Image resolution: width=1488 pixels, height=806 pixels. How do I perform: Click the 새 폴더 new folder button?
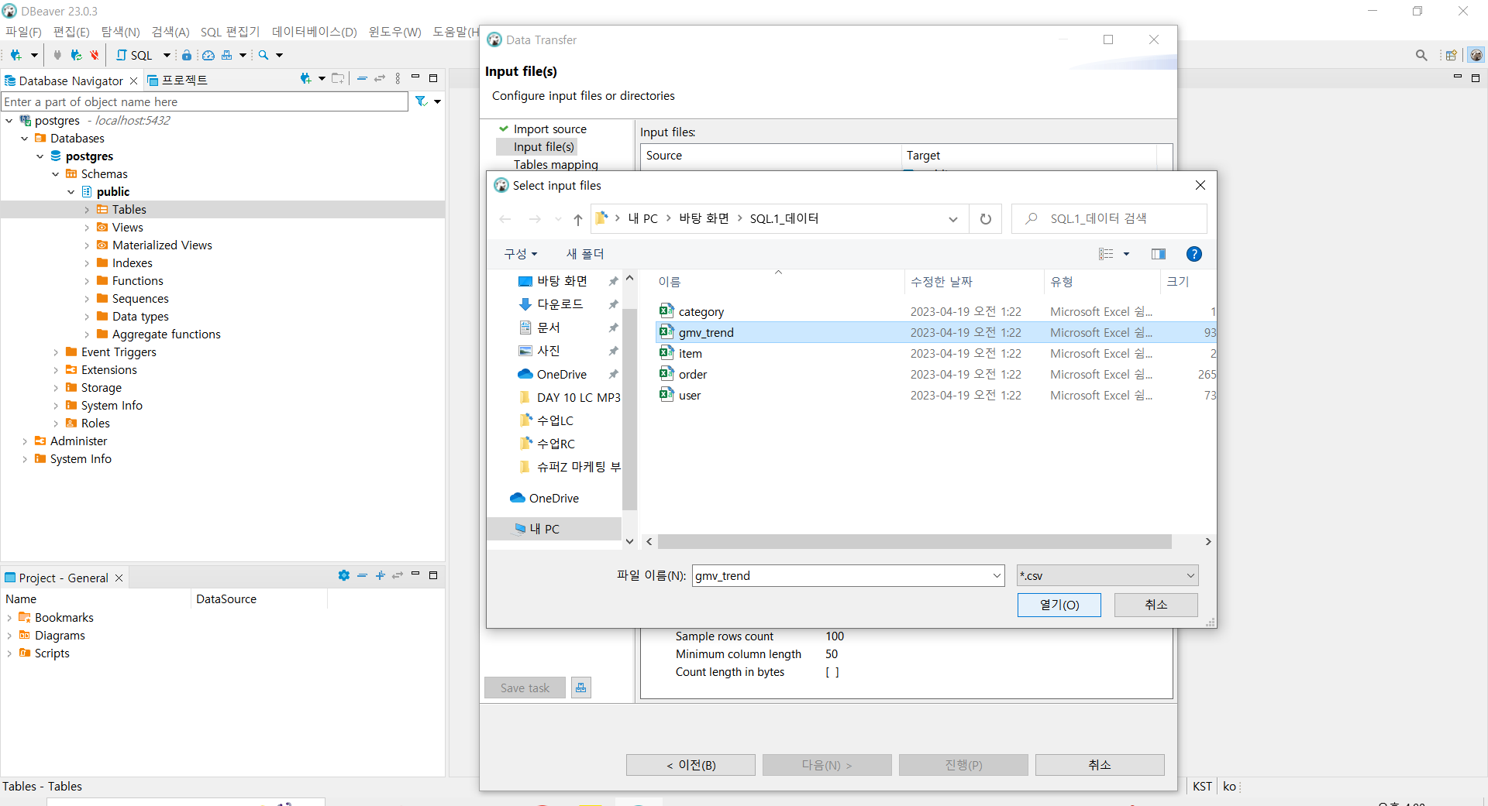pyautogui.click(x=585, y=254)
